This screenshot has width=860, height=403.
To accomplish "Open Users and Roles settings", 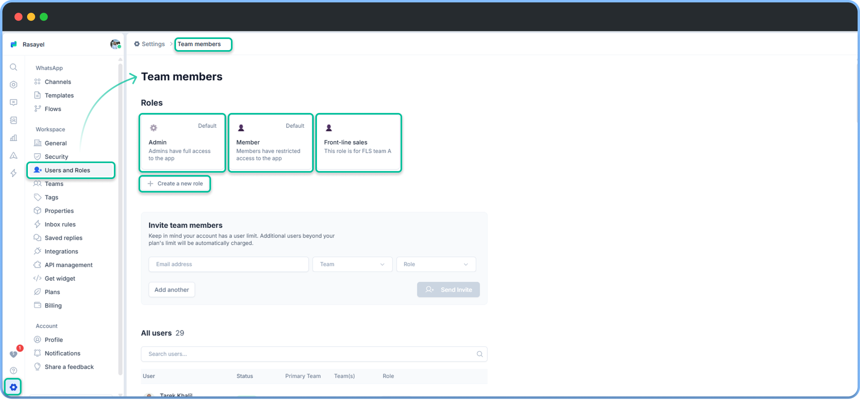I will [71, 170].
